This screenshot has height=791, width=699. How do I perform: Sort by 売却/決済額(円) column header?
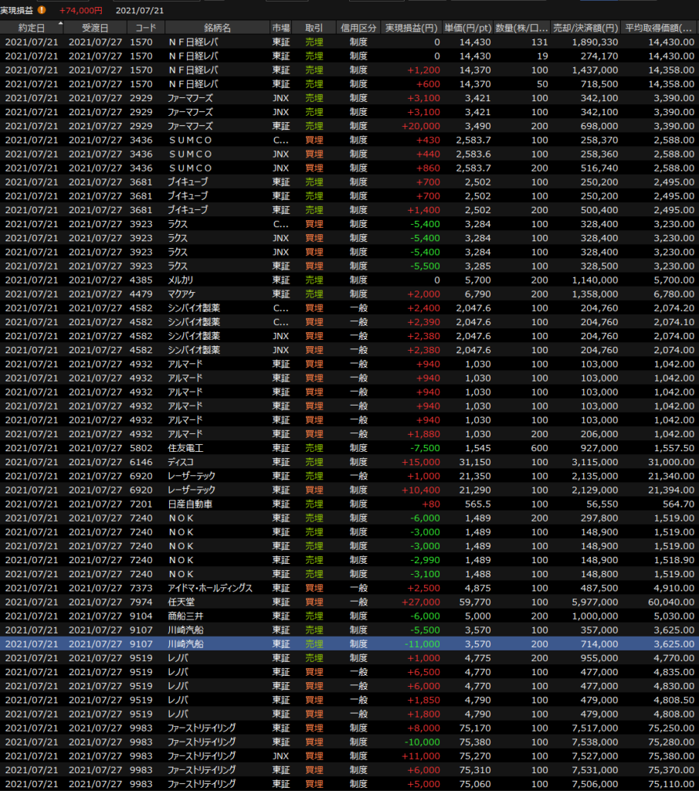(x=586, y=28)
